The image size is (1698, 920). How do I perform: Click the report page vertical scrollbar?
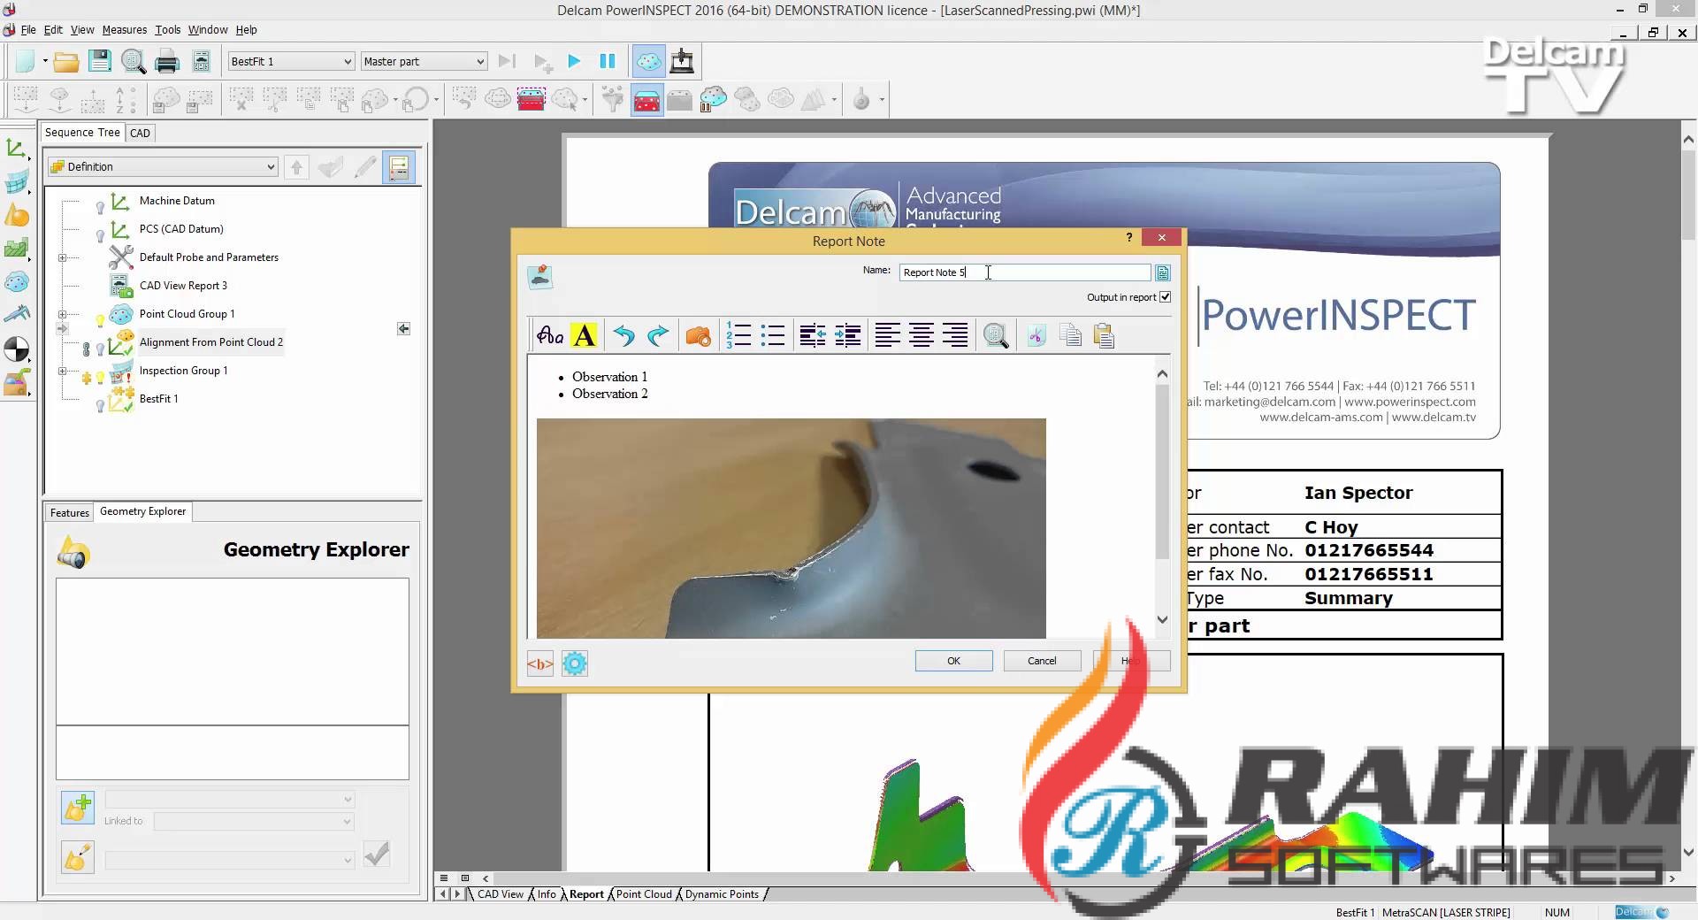tap(1688, 496)
